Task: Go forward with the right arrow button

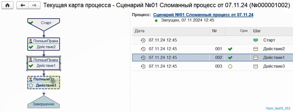Action: [x=35, y=5]
